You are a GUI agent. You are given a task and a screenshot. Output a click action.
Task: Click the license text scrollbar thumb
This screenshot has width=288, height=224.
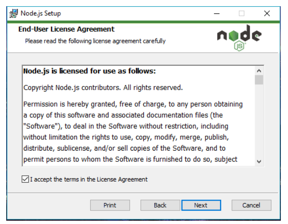click(x=259, y=80)
